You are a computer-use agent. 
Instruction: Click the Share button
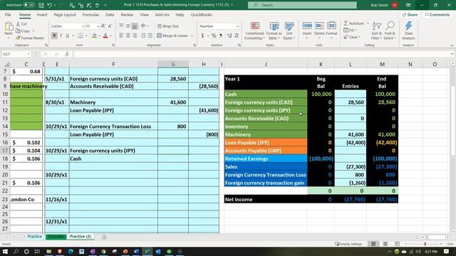point(410,15)
